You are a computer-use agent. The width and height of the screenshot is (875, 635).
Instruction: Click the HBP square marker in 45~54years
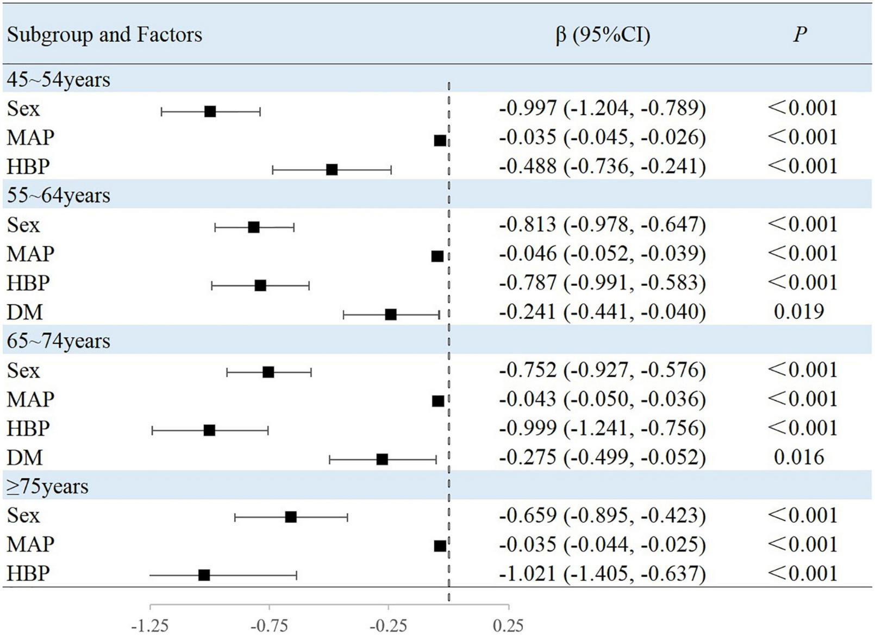point(332,169)
